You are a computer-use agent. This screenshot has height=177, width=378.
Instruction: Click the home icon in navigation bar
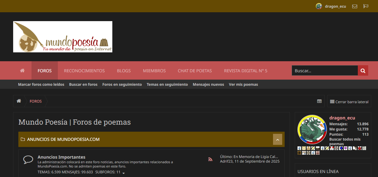click(x=22, y=70)
